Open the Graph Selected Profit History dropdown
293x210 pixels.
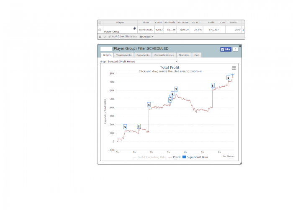click(x=149, y=61)
